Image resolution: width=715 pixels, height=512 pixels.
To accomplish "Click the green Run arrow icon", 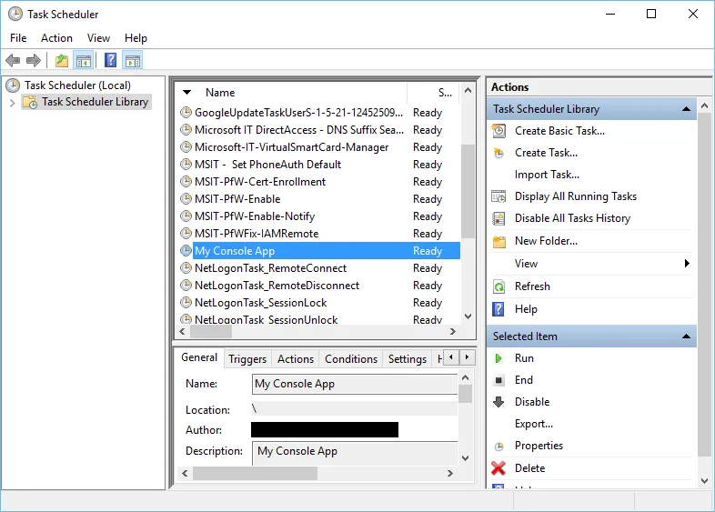I will (498, 358).
